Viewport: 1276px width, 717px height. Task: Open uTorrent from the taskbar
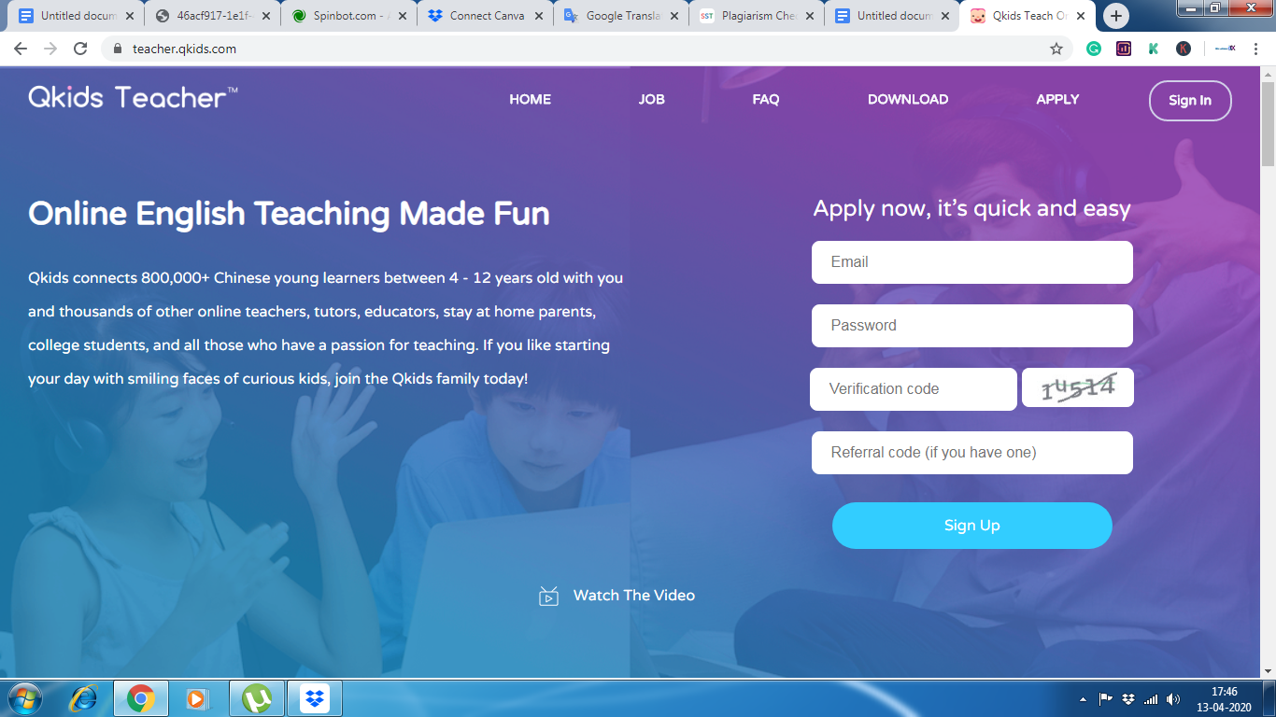pos(257,698)
